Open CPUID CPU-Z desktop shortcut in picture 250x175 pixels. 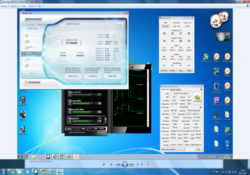point(216,101)
